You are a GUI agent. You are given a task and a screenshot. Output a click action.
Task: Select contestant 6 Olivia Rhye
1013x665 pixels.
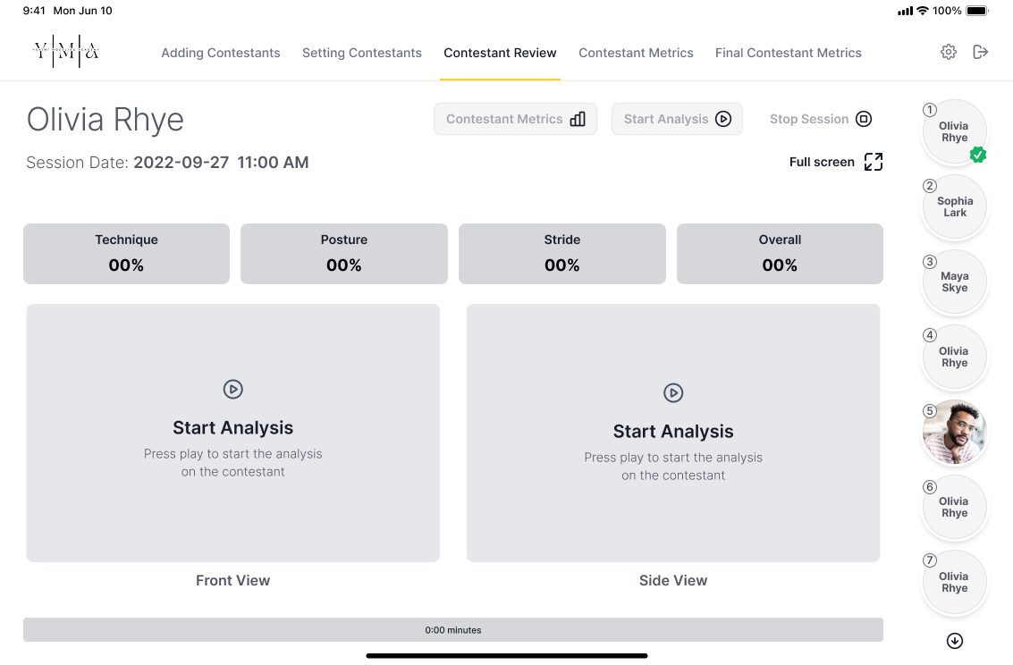tap(954, 507)
